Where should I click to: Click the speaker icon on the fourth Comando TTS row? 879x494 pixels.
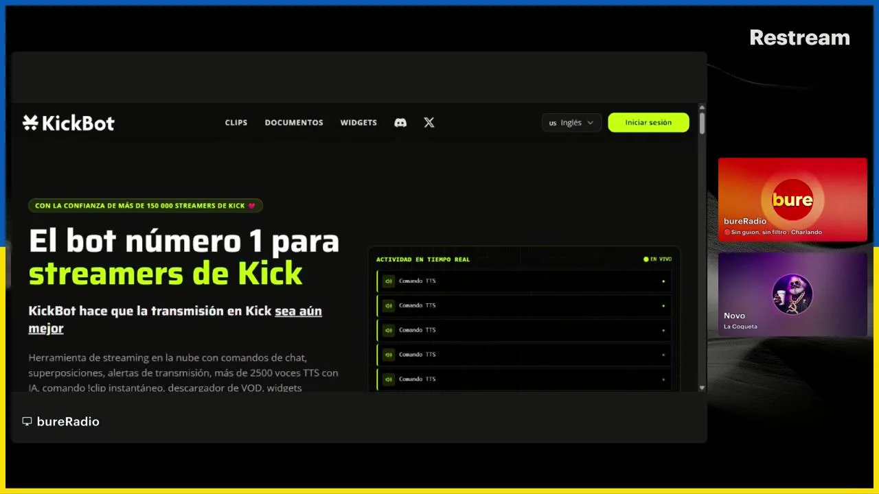click(389, 355)
